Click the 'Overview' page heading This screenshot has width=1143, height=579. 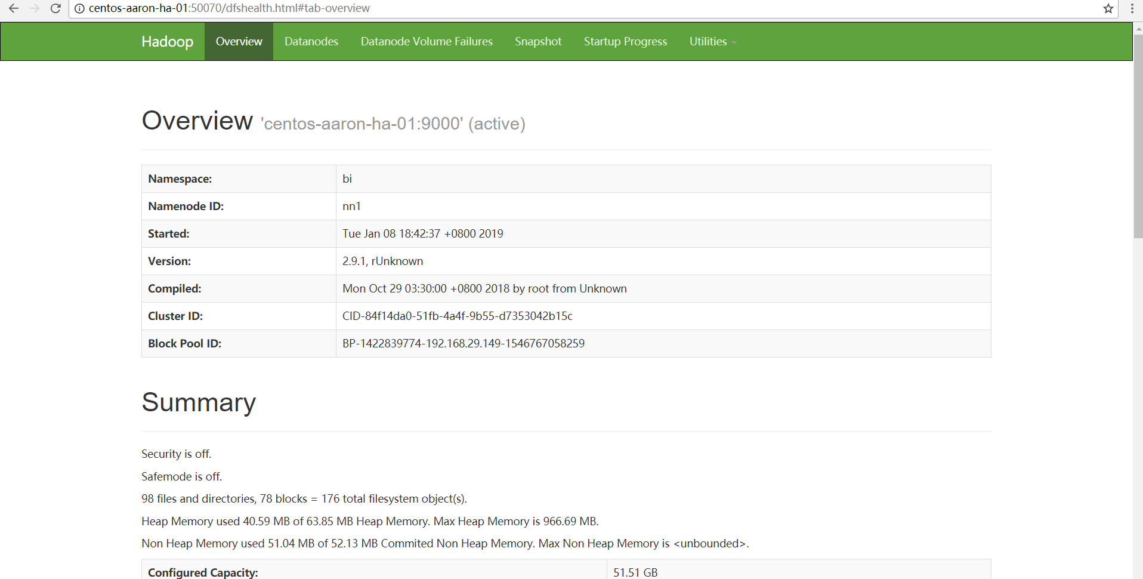[197, 121]
